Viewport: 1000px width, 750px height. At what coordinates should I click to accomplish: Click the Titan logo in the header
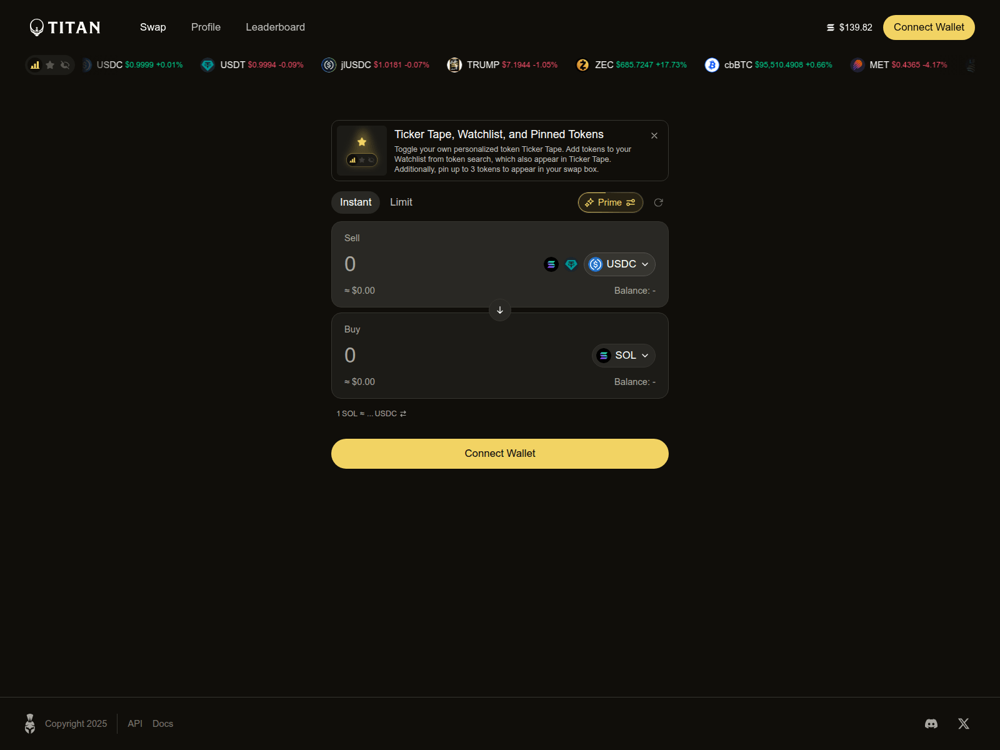click(64, 27)
